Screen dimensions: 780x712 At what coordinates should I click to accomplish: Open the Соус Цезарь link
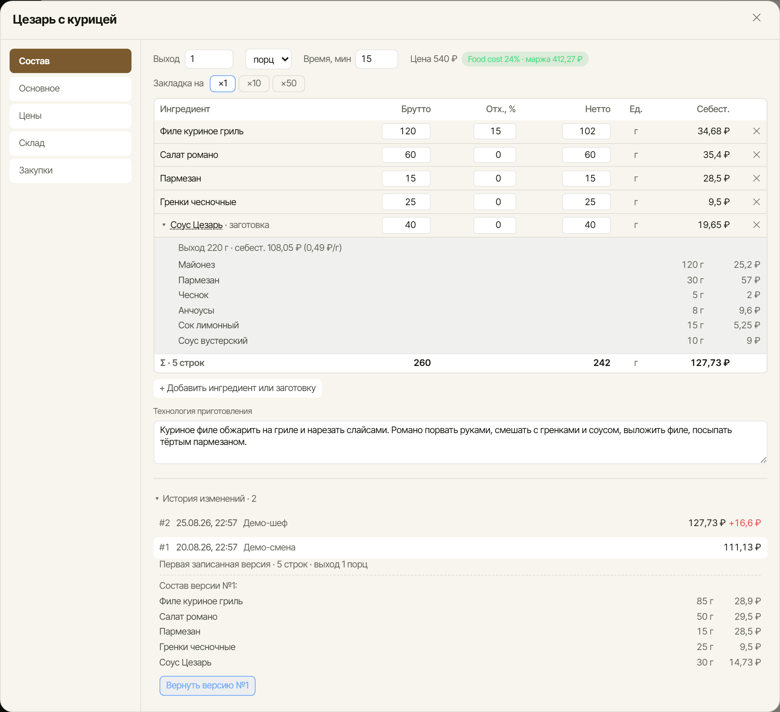pos(196,225)
